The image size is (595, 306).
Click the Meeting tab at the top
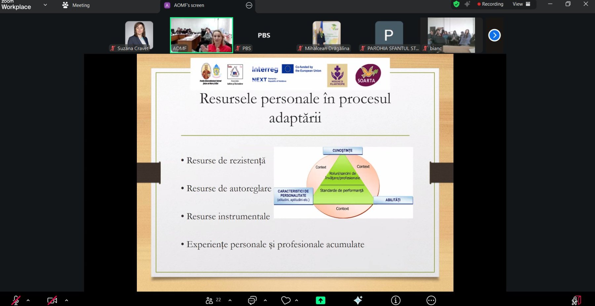76,5
